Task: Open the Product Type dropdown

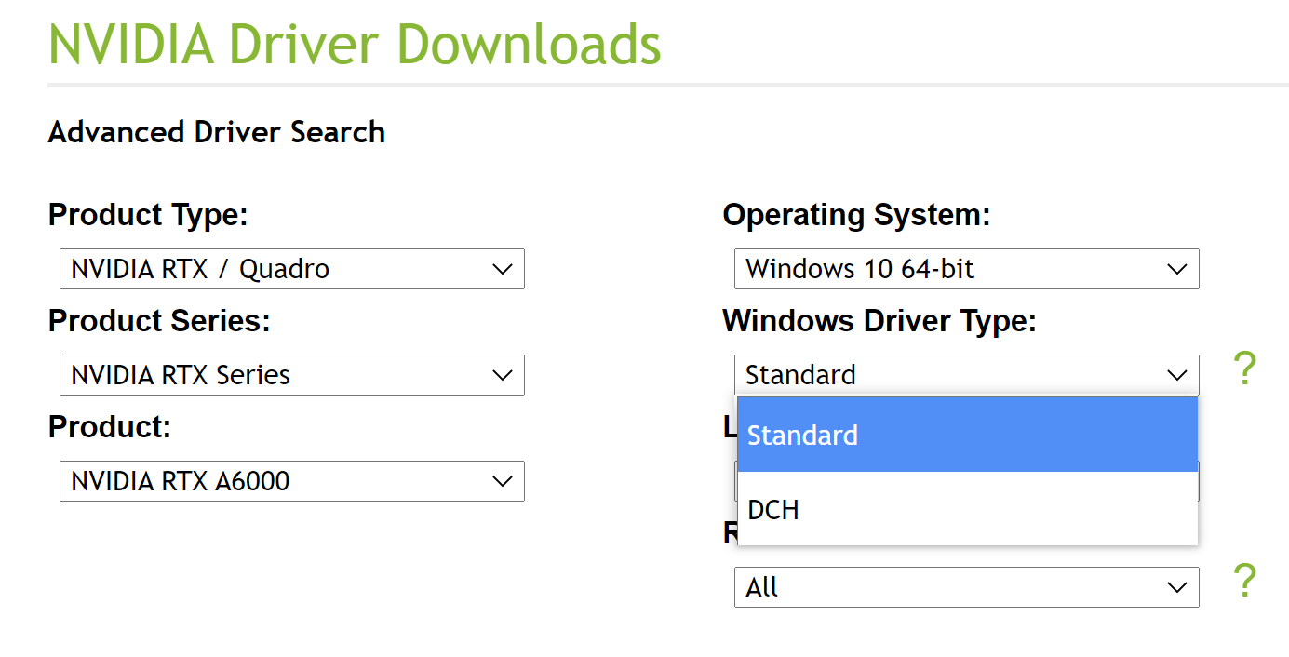Action: 291,269
